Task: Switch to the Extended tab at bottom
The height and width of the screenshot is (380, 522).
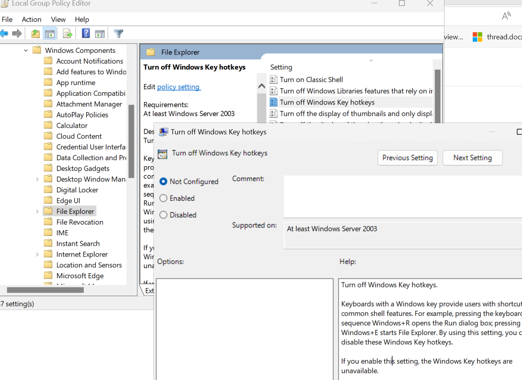Action: pos(149,291)
